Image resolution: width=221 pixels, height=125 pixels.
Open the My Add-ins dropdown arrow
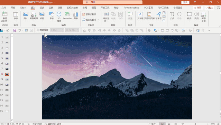[98, 20]
